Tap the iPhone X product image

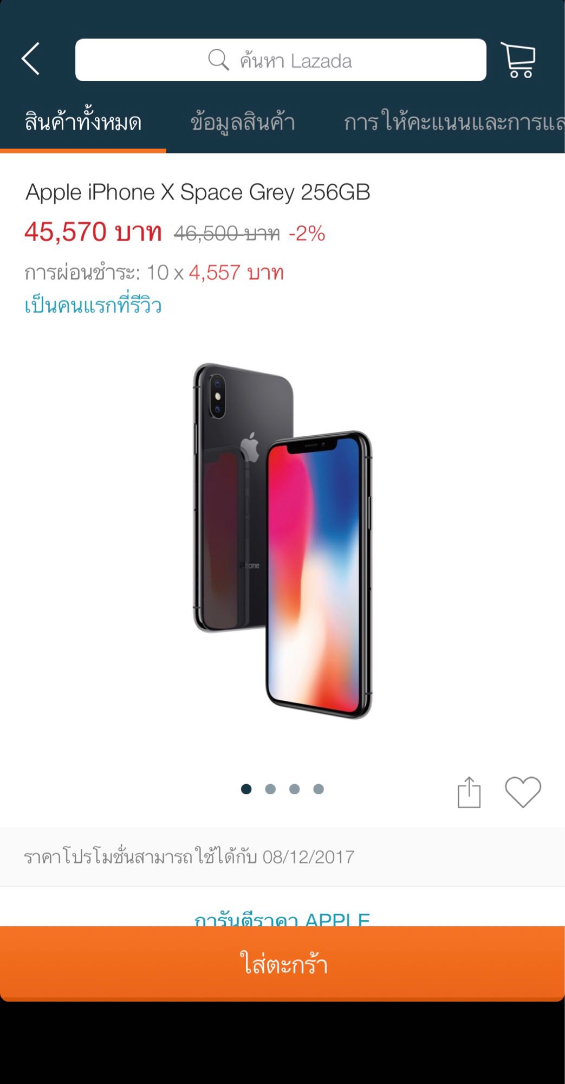tap(282, 541)
